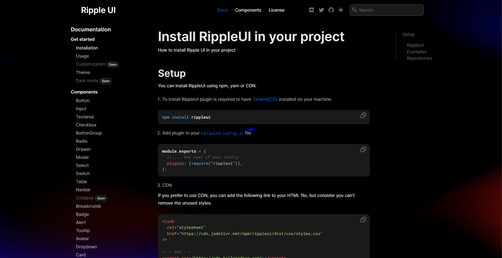This screenshot has width=502, height=258.
Task: Follow the TailwindCSS hyperlink
Action: click(265, 99)
